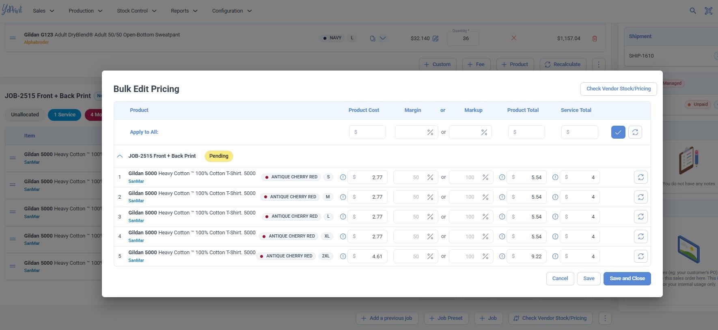
Task: Click the Antique Cherry Red swatch for row 1
Action: click(x=267, y=177)
